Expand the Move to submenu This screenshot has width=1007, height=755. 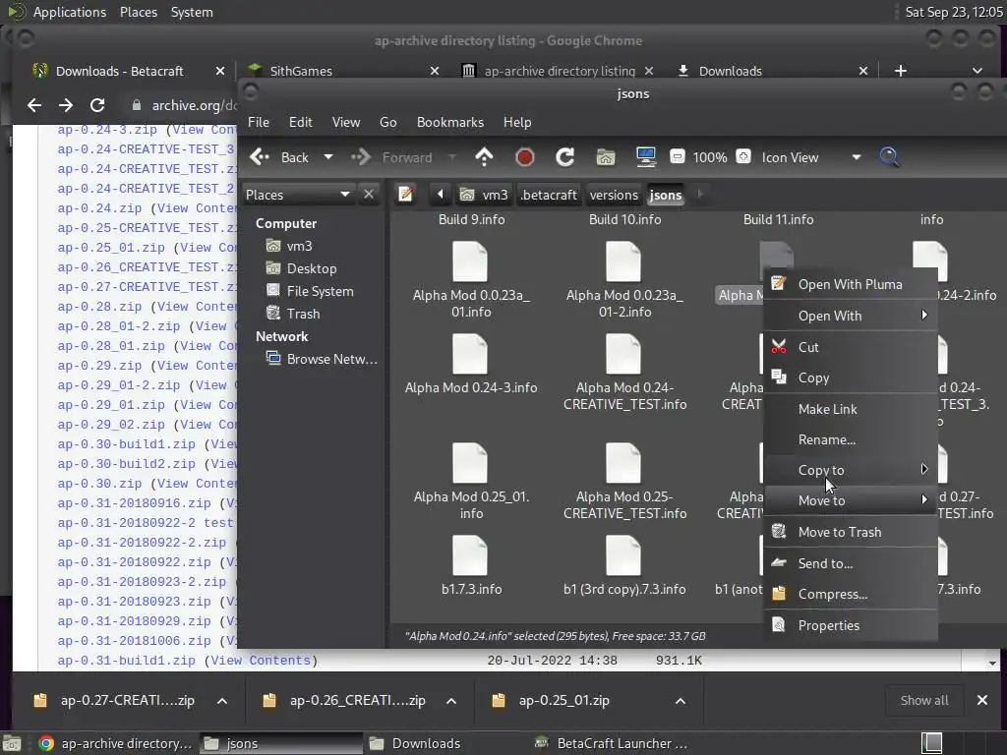(x=851, y=500)
